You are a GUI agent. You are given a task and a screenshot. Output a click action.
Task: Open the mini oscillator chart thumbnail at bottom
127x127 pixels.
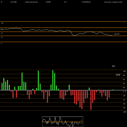tap(63, 122)
